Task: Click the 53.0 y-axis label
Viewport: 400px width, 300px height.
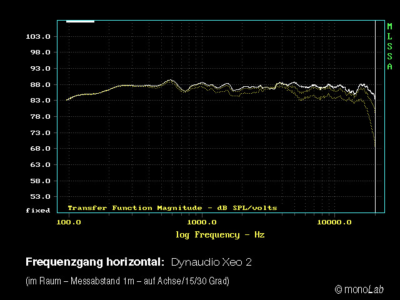Action: pos(40,197)
